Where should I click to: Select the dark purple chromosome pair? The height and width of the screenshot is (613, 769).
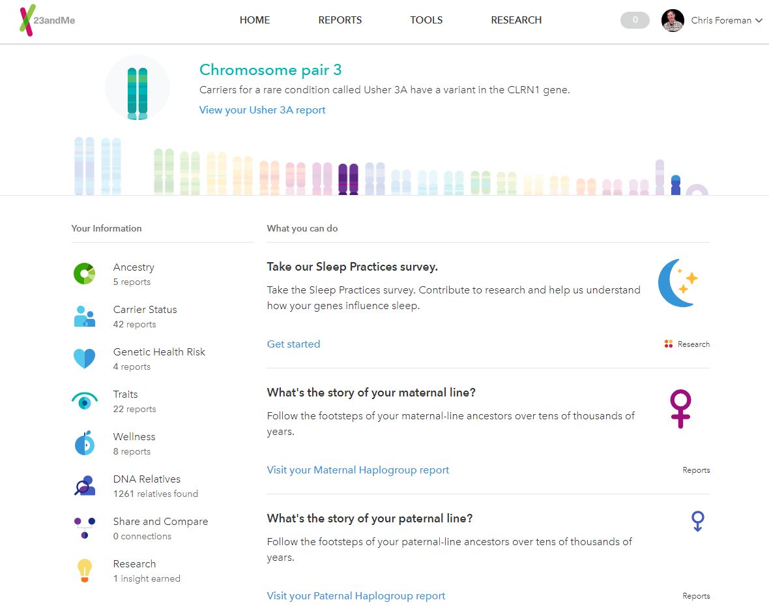pos(348,179)
